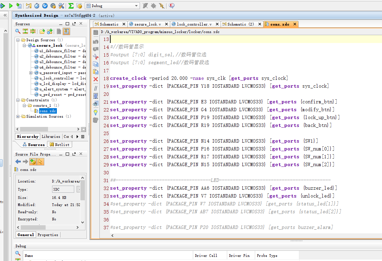The image size is (382, 261).
Task: Toggle automatic update of properties panel contents
Action: [x=33, y=162]
